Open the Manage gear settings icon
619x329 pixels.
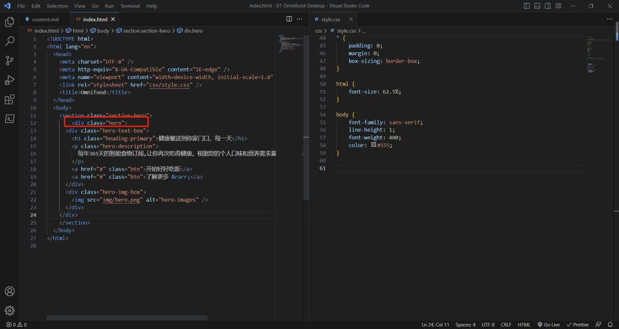click(10, 311)
